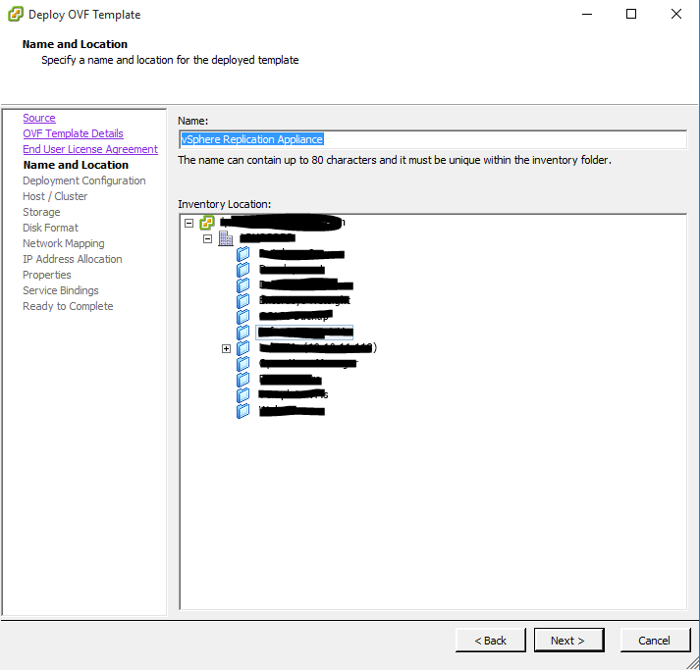
Task: Go back to the Source step
Action: (x=39, y=118)
